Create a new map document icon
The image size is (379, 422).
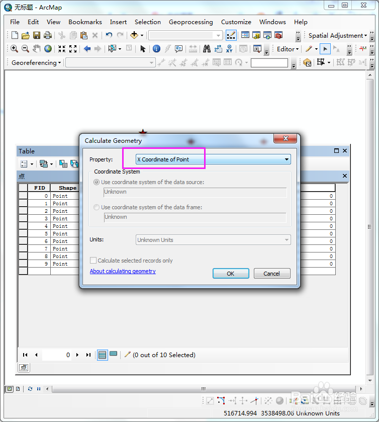(15, 35)
